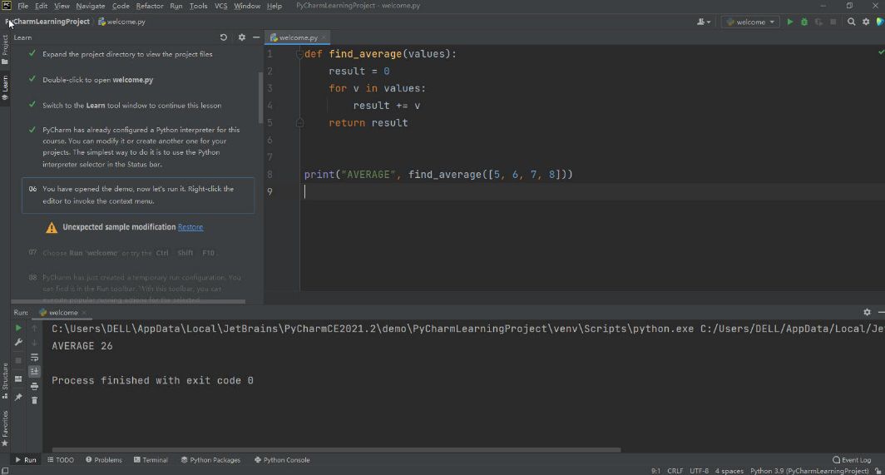Toggle scroll to end in Run console

[x=34, y=371]
